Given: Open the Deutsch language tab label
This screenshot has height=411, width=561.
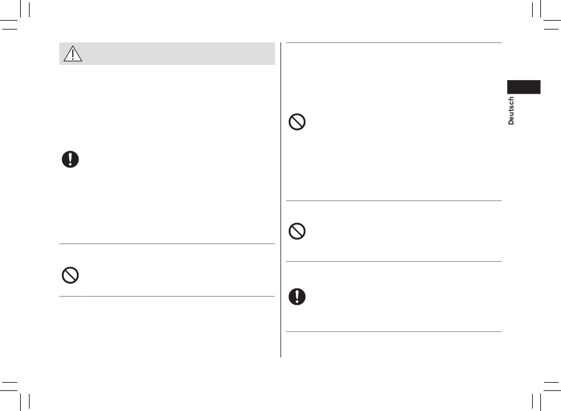Looking at the screenshot, I should [x=511, y=111].
